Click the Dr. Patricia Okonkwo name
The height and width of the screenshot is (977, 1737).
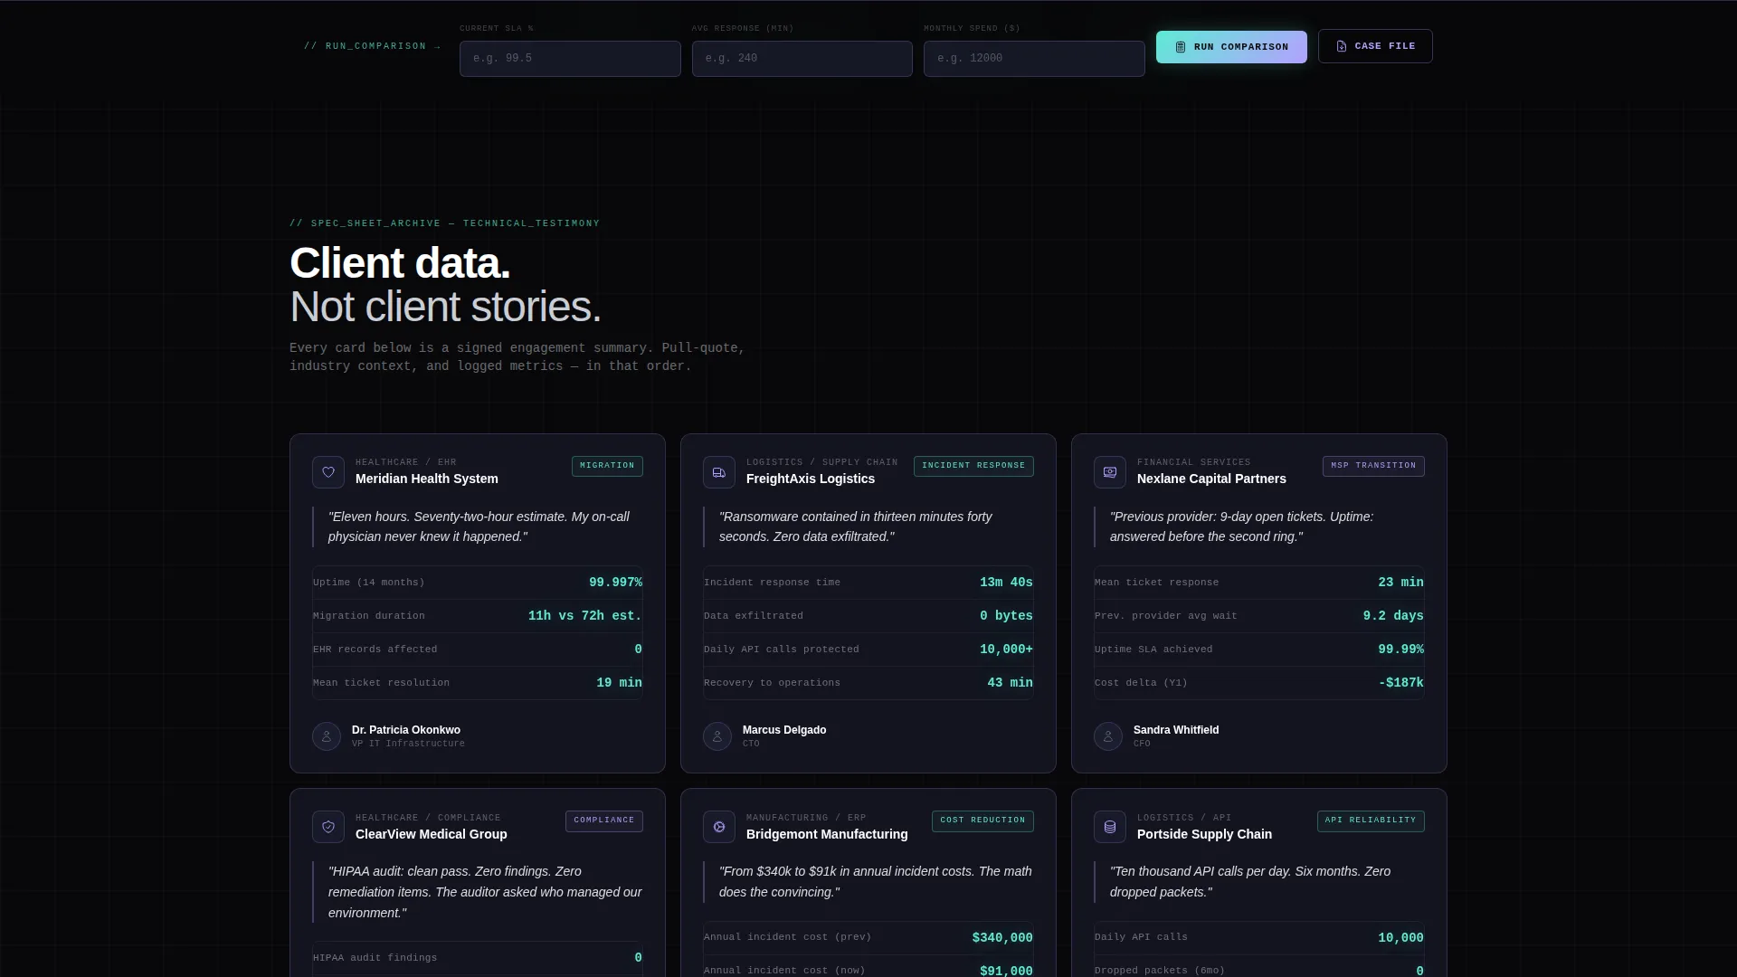pos(406,730)
